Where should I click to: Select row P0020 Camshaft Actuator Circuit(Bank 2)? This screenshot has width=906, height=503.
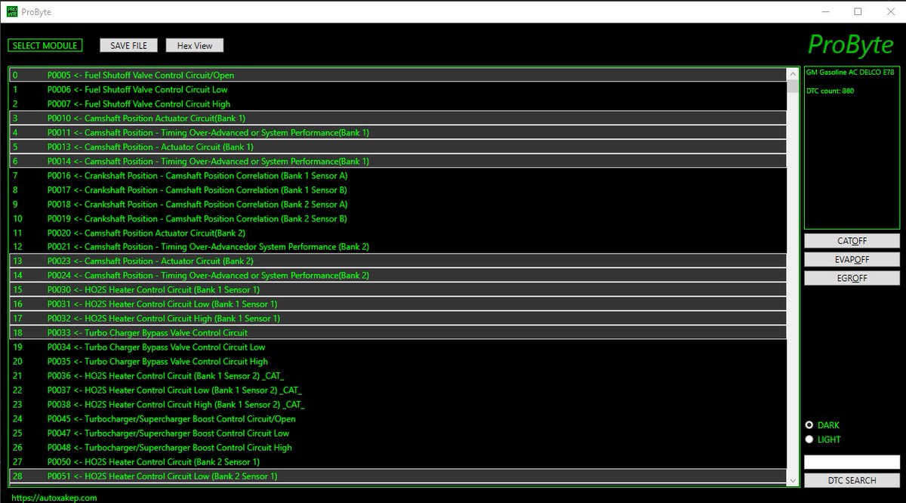[x=398, y=233]
